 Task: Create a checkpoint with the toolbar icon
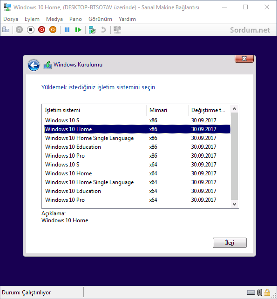coord(92,30)
